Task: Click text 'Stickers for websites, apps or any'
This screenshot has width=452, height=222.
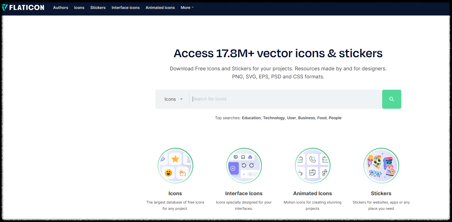Action: click(381, 202)
